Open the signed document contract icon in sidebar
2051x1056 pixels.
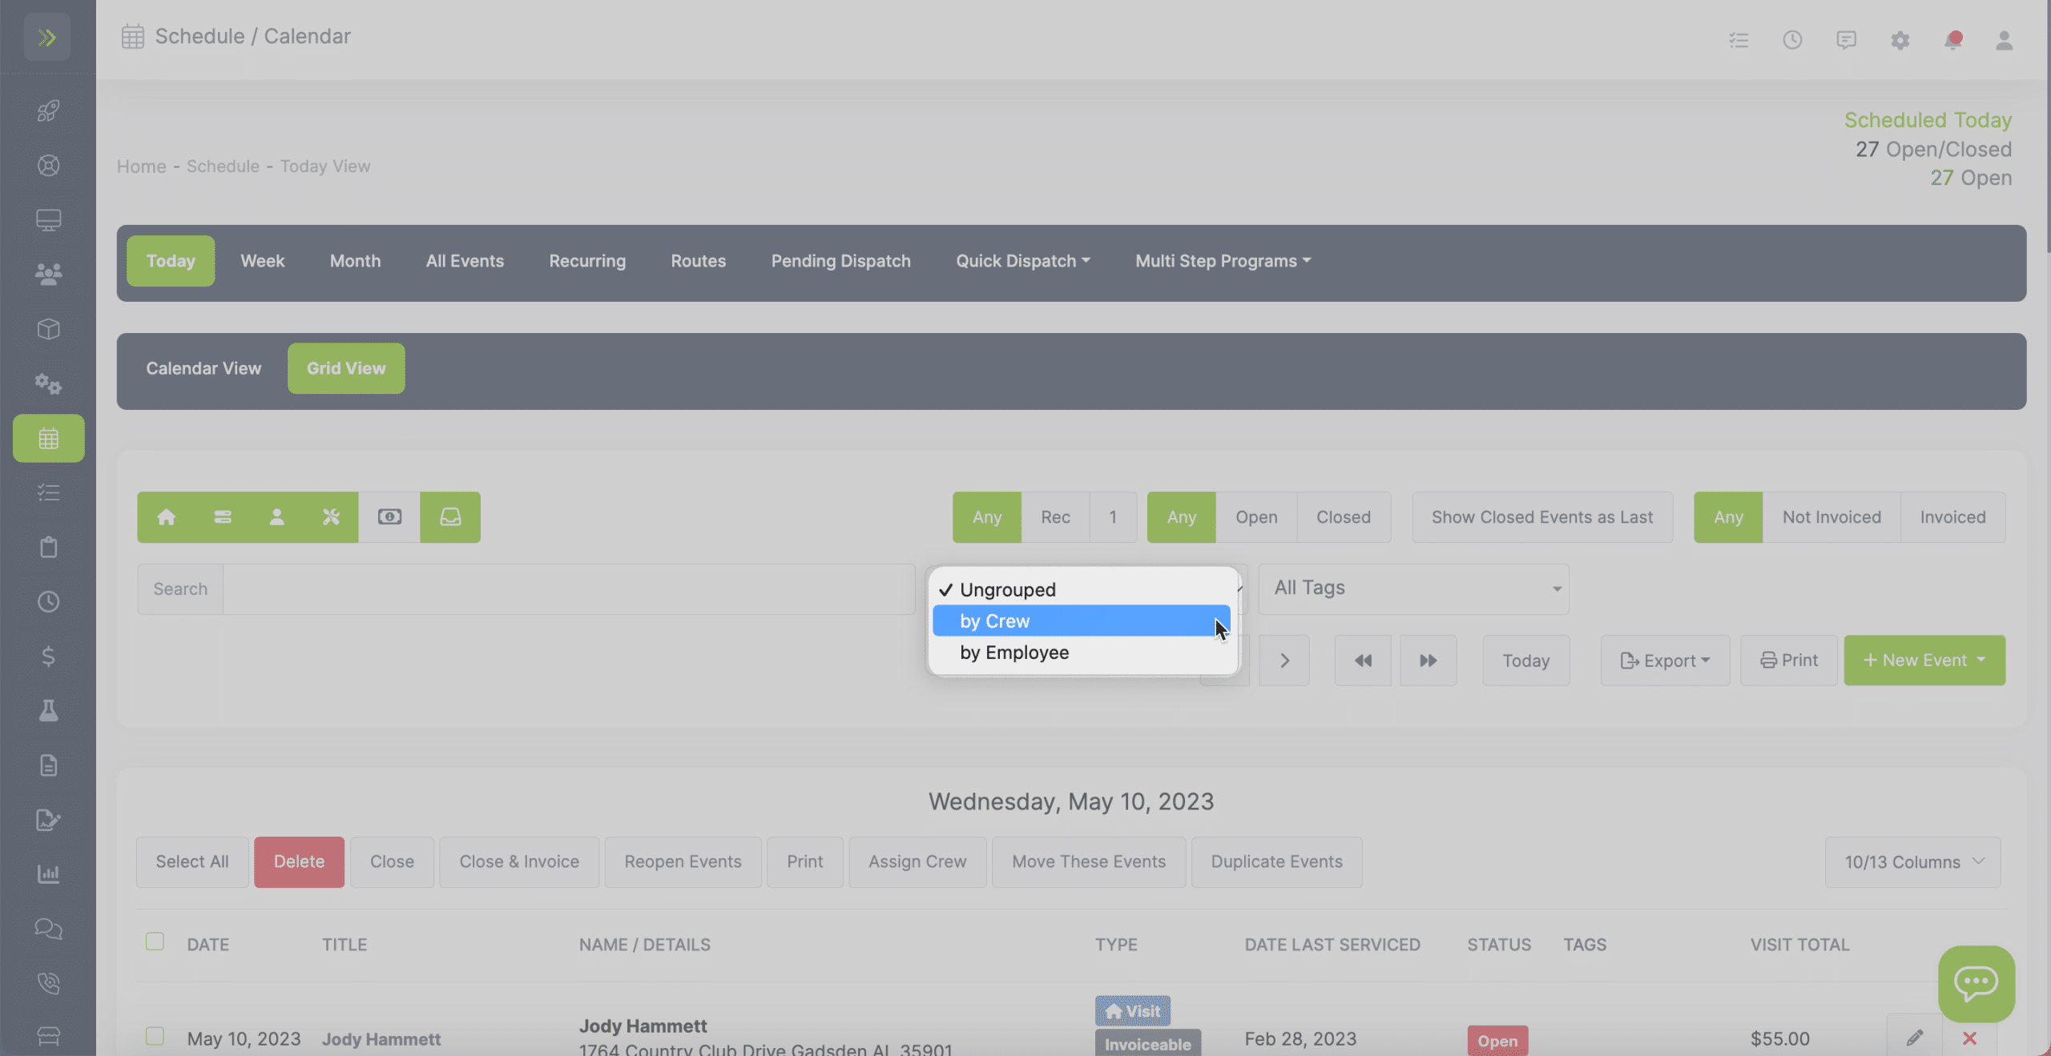(48, 820)
